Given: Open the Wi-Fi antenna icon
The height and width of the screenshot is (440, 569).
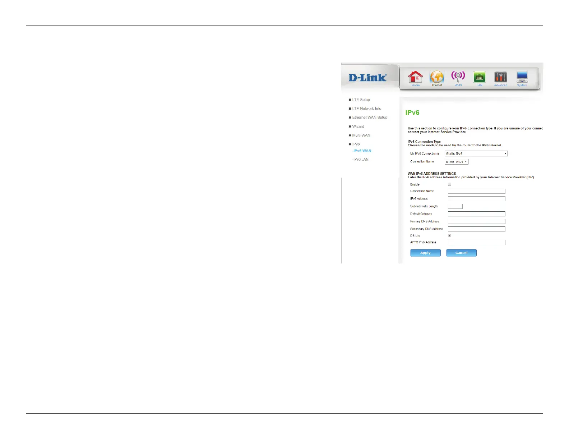Looking at the screenshot, I should click(x=458, y=77).
